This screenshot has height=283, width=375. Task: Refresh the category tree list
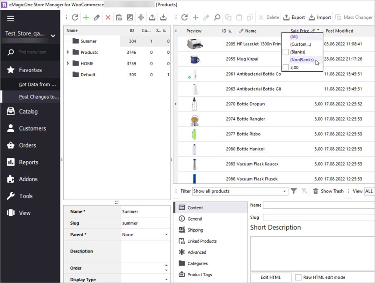coord(75,18)
